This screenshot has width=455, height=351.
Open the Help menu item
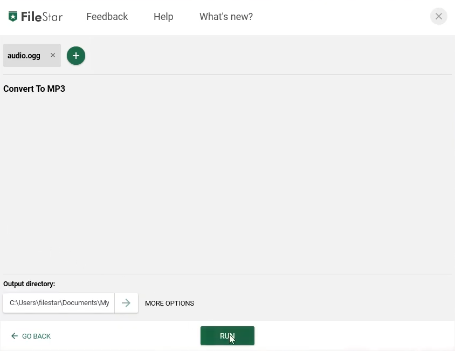pos(163,17)
